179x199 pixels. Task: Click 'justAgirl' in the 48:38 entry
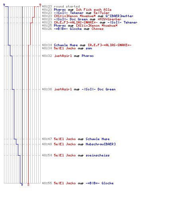point(63,89)
